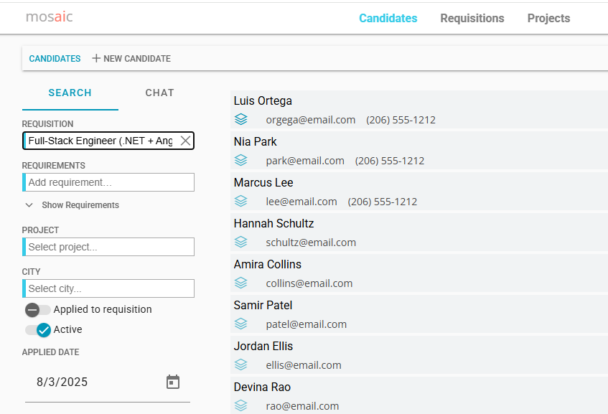
Task: Open the Requisitions page in top navigation
Action: pos(472,19)
